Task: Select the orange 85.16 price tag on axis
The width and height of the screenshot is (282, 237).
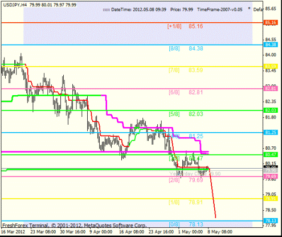Action: (271, 23)
